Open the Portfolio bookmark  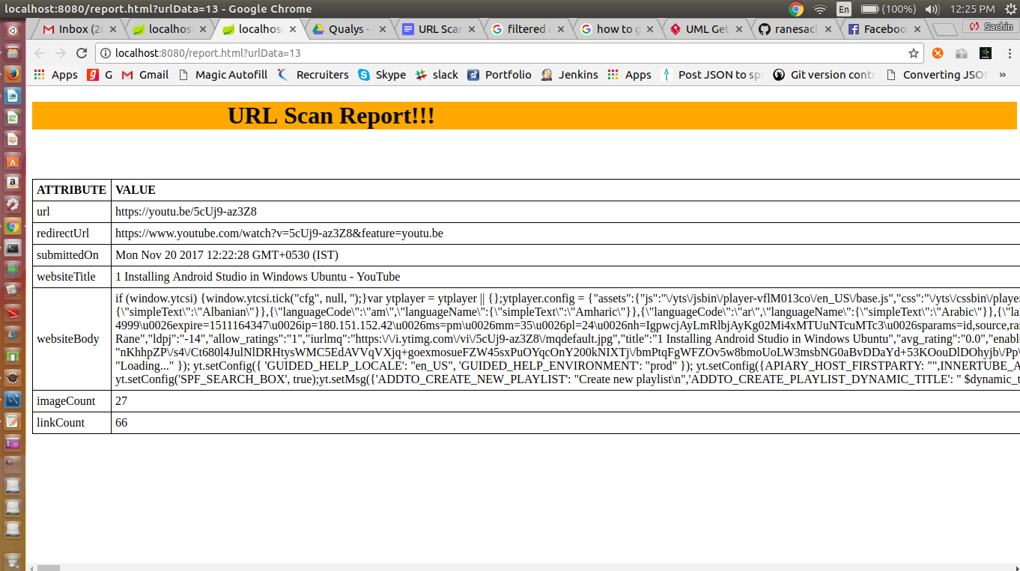click(500, 75)
